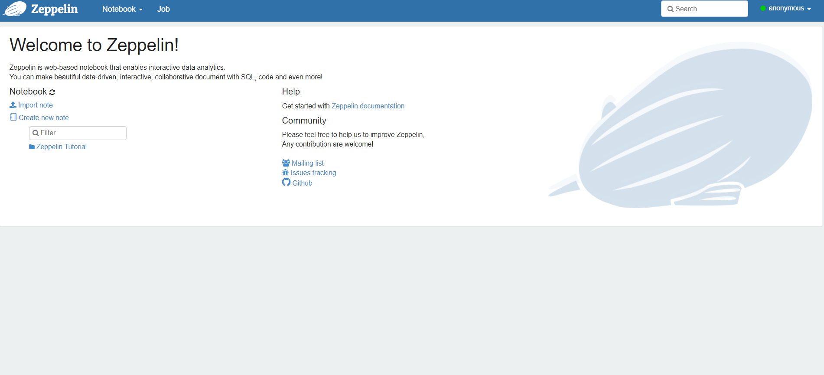The height and width of the screenshot is (375, 824).
Task: Click the Github octocat icon
Action: 286,183
